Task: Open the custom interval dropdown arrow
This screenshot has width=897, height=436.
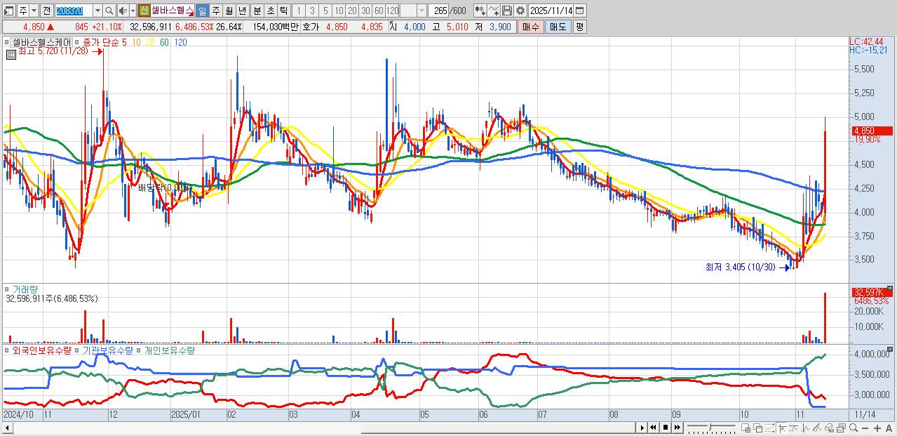Action: click(x=421, y=11)
